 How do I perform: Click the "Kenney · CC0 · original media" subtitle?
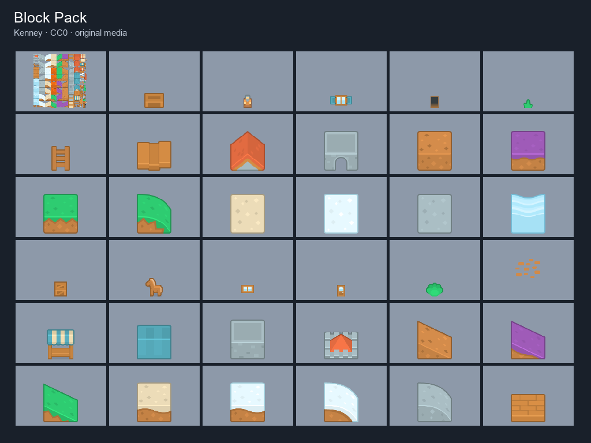coord(70,33)
